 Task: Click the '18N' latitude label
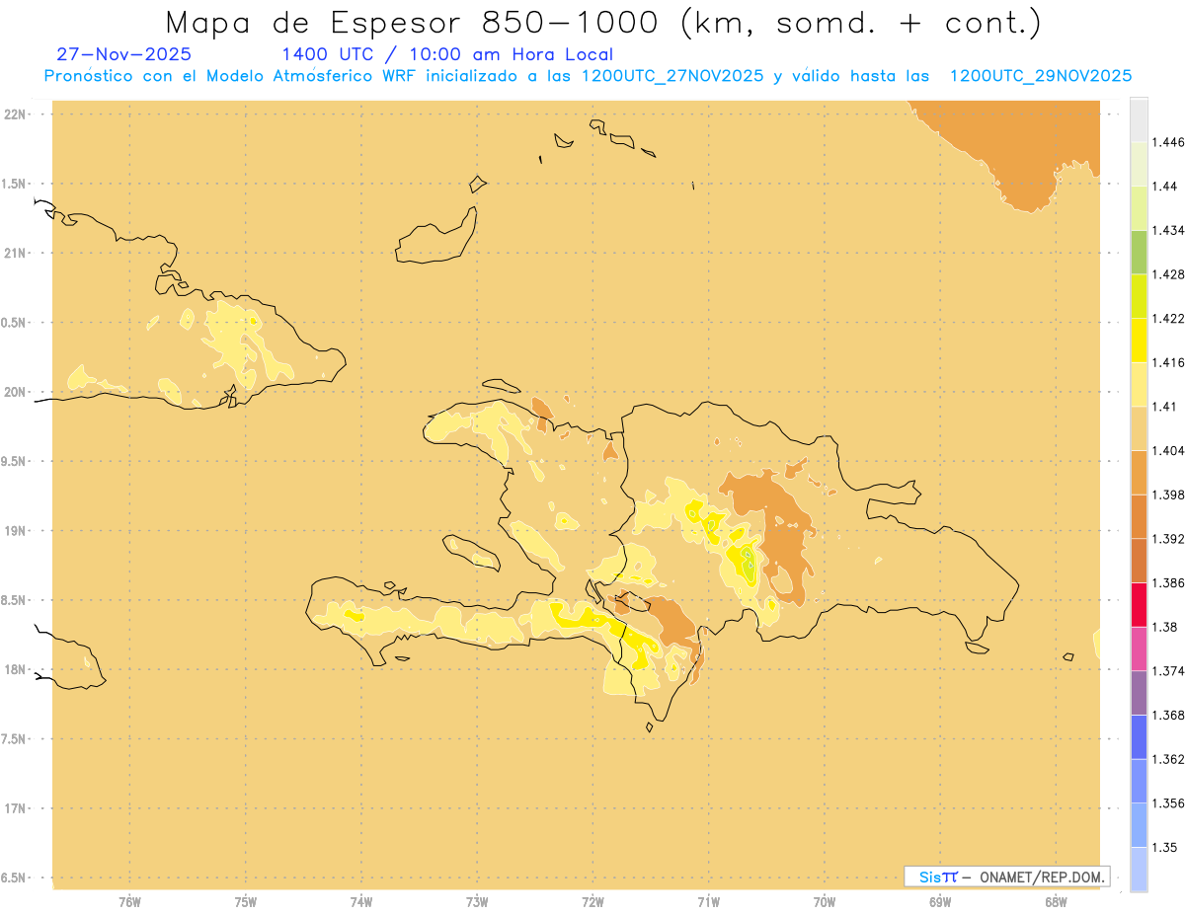pyautogui.click(x=15, y=669)
